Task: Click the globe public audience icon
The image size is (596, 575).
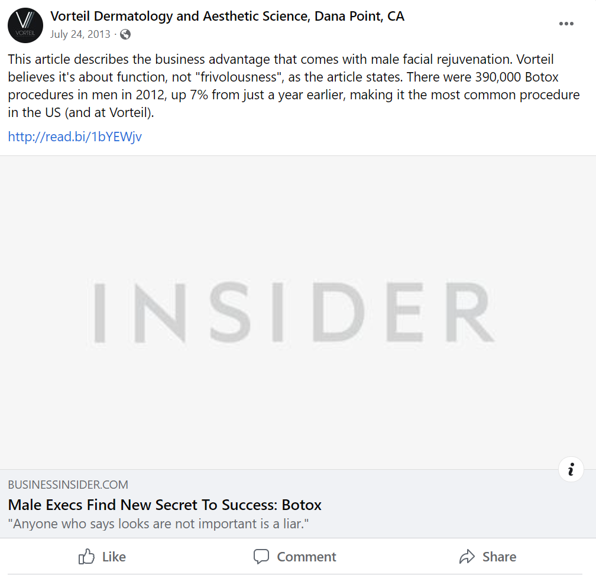Action: click(125, 34)
